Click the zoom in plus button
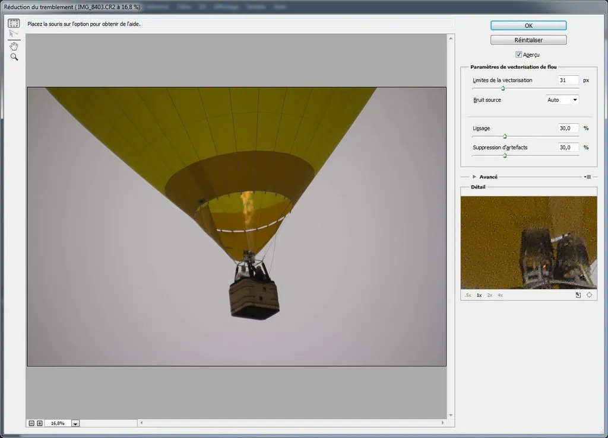608x438 pixels. (40, 423)
